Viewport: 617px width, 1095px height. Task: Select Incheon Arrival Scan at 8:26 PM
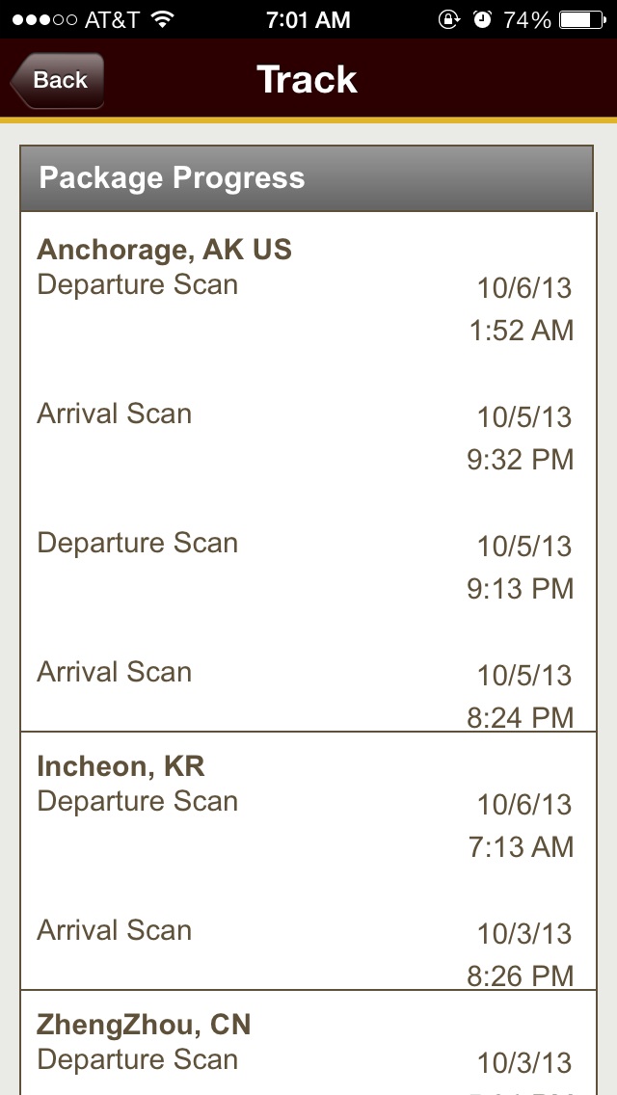click(307, 951)
